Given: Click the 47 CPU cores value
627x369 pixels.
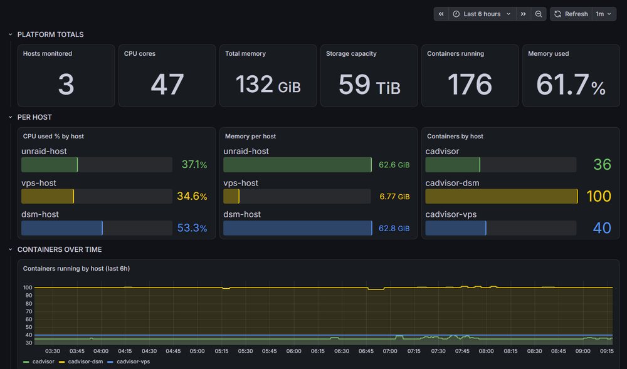Looking at the screenshot, I should pos(167,85).
